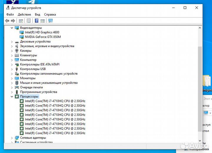Click the Forward arrow in the toolbar
Screen dimensions: 212x153
13,21
